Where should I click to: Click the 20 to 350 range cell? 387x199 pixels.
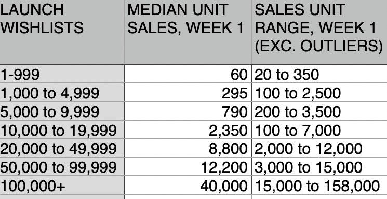(x=319, y=74)
